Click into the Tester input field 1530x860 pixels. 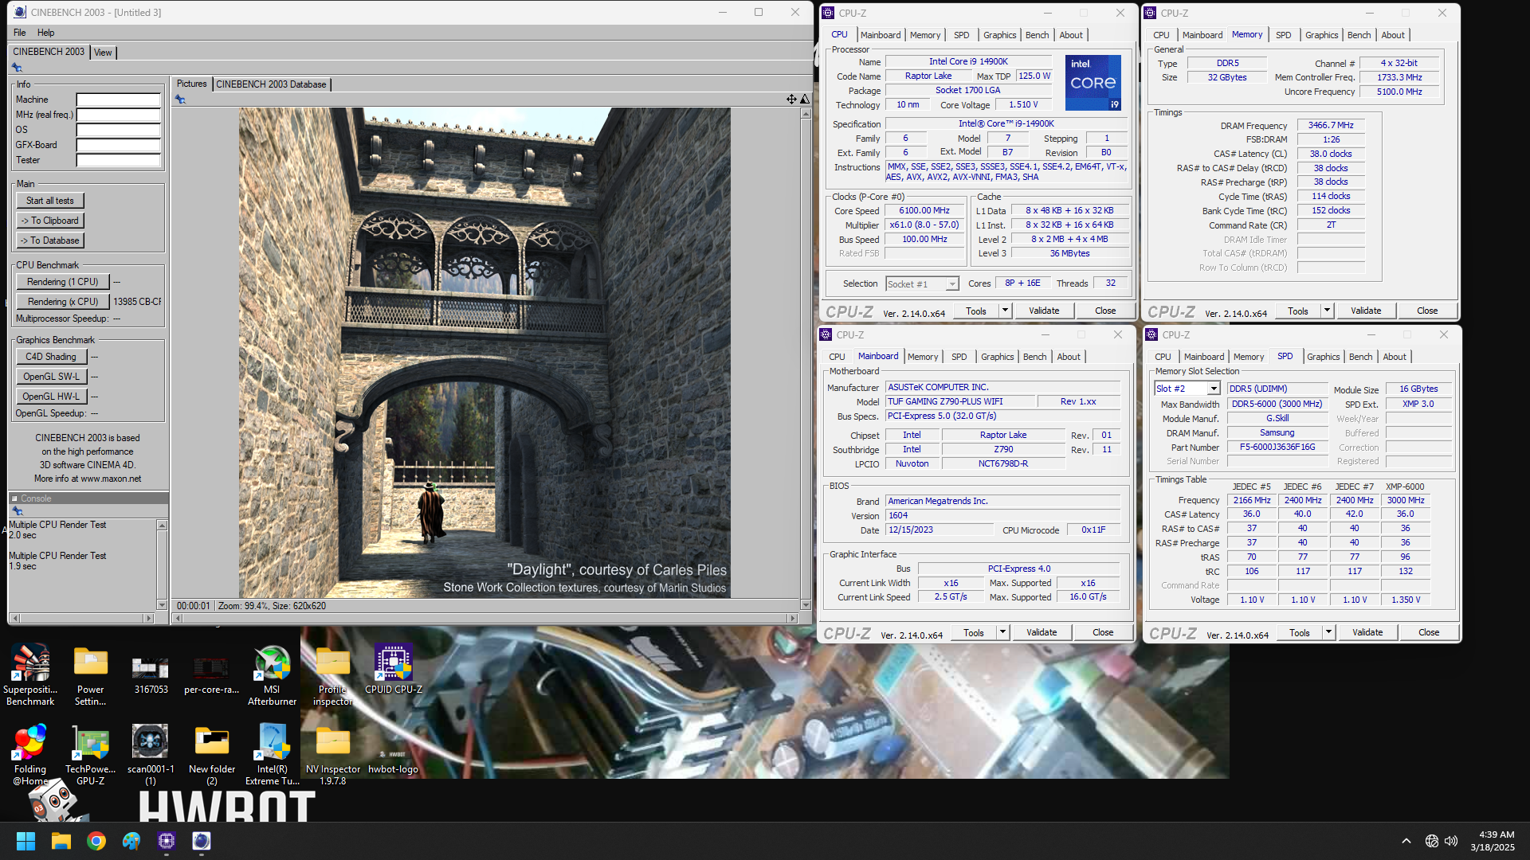pyautogui.click(x=118, y=161)
